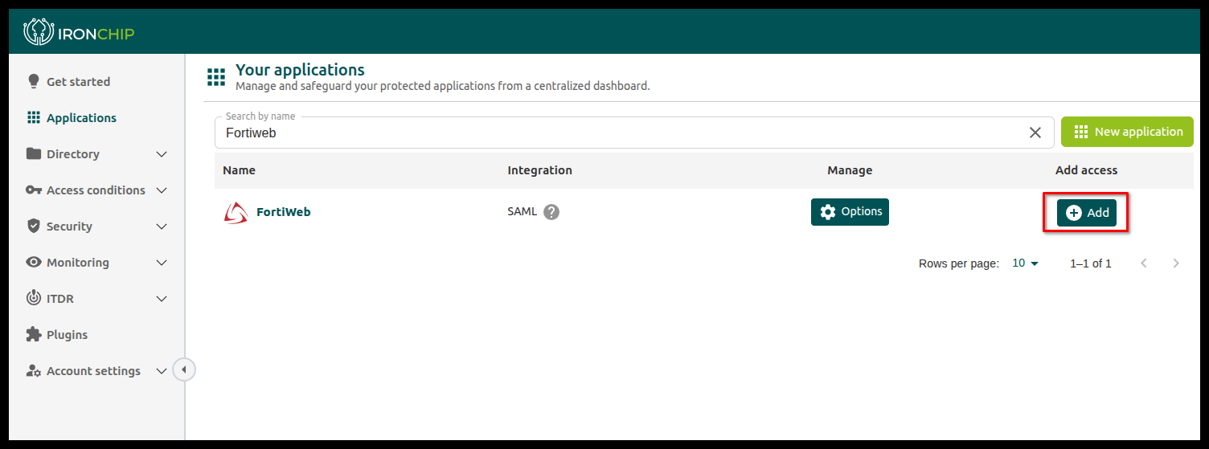Expand Account settings chevron
The width and height of the screenshot is (1209, 449).
(162, 371)
